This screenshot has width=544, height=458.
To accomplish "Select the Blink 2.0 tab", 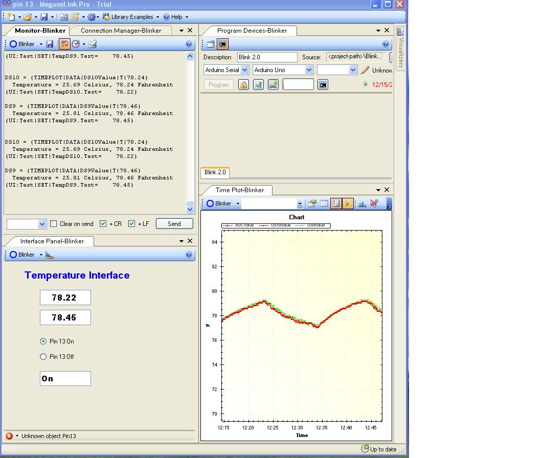I will 214,172.
